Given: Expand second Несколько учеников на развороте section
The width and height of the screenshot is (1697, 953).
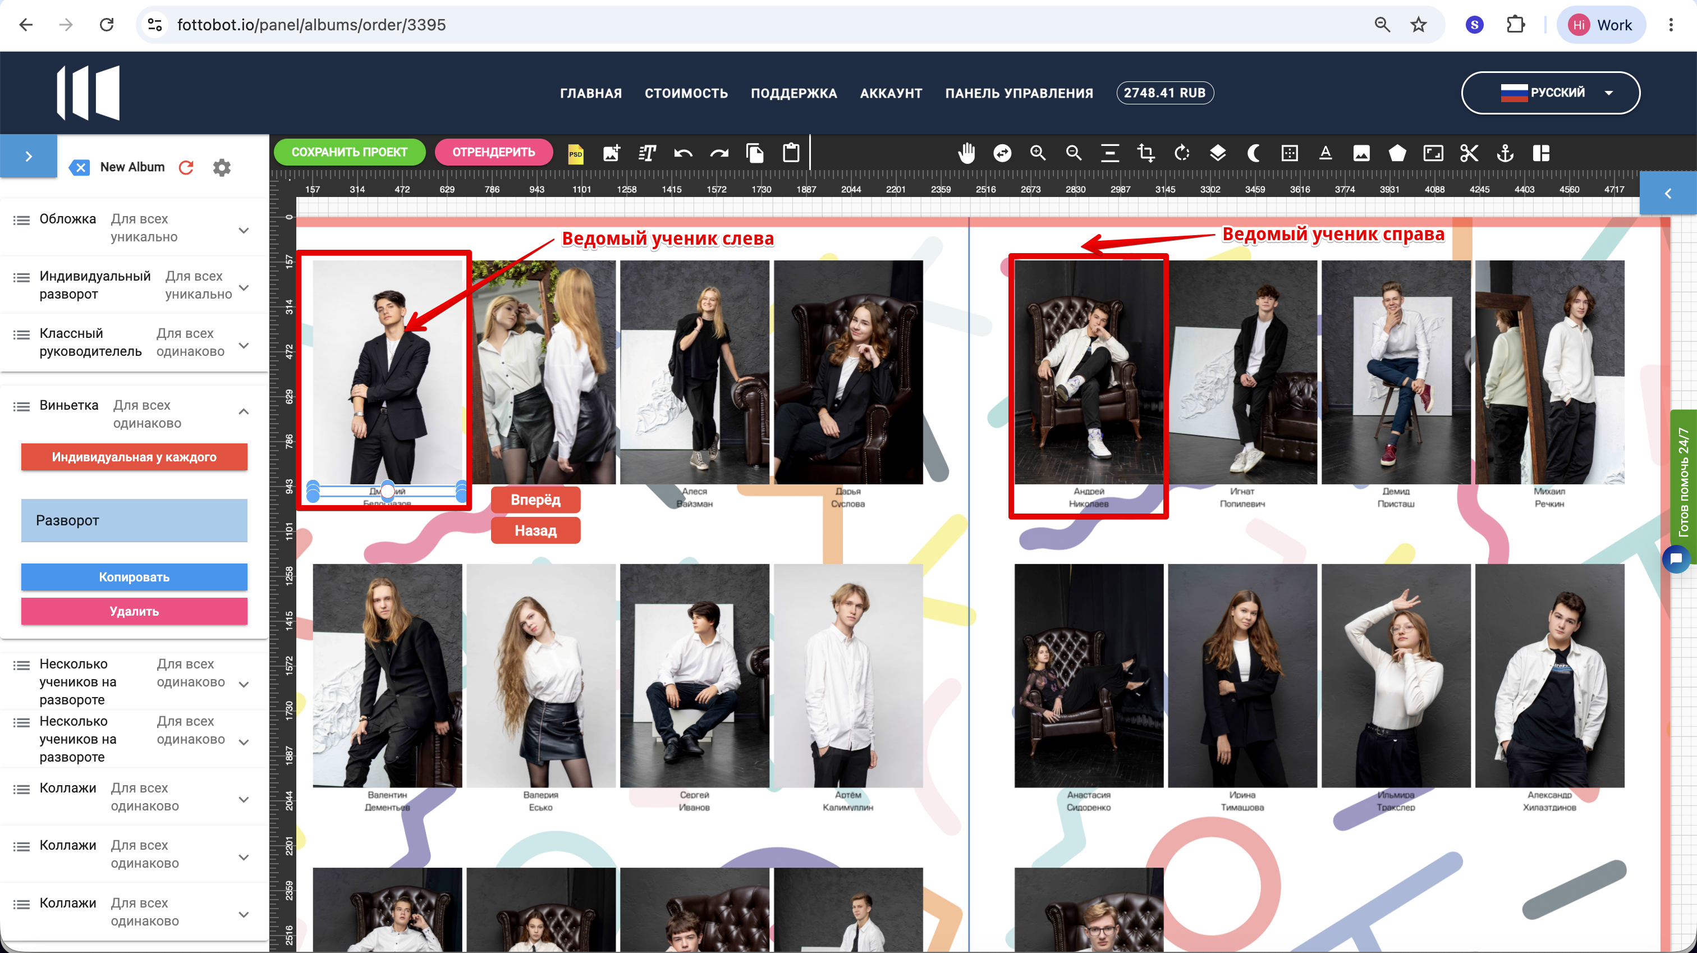Looking at the screenshot, I should coord(244,742).
